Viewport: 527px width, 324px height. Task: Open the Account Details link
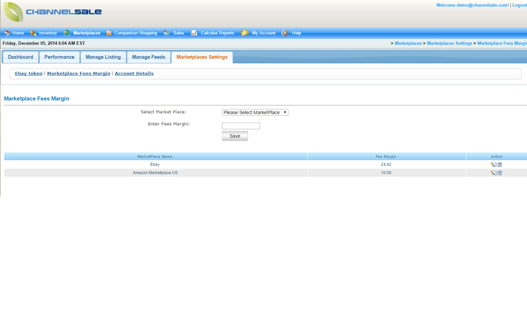pyautogui.click(x=134, y=74)
